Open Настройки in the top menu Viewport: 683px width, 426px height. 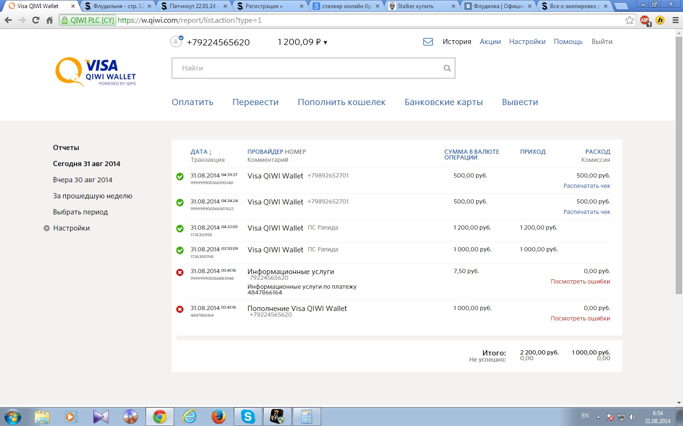(x=527, y=42)
